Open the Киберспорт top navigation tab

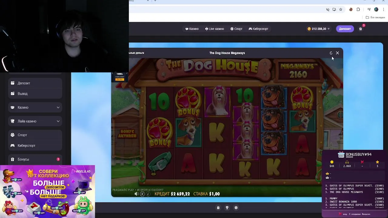258,29
